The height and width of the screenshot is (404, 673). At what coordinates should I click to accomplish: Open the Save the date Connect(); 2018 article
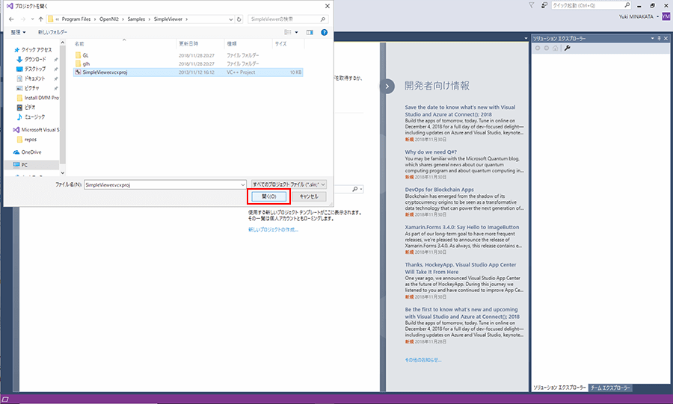460,111
